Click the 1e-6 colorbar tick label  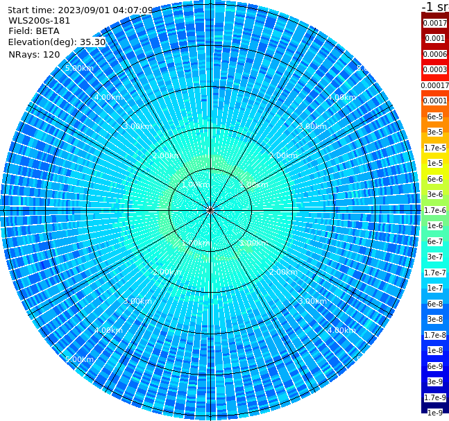click(x=435, y=225)
